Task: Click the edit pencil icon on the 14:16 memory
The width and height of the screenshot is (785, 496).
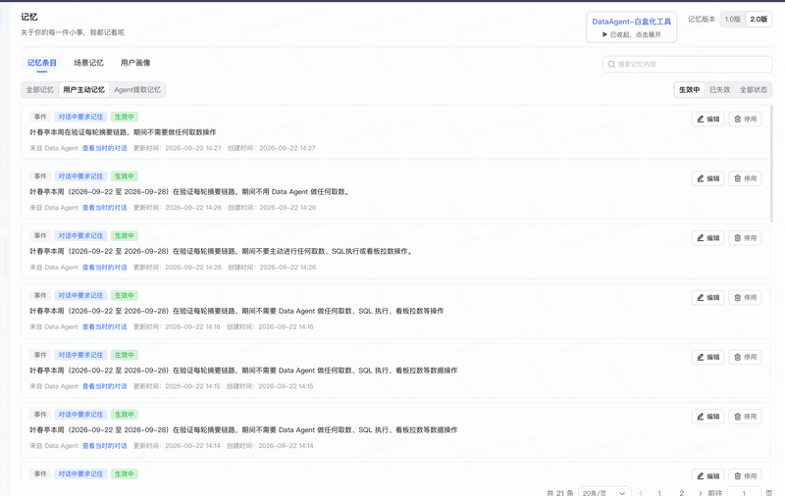Action: click(x=701, y=297)
